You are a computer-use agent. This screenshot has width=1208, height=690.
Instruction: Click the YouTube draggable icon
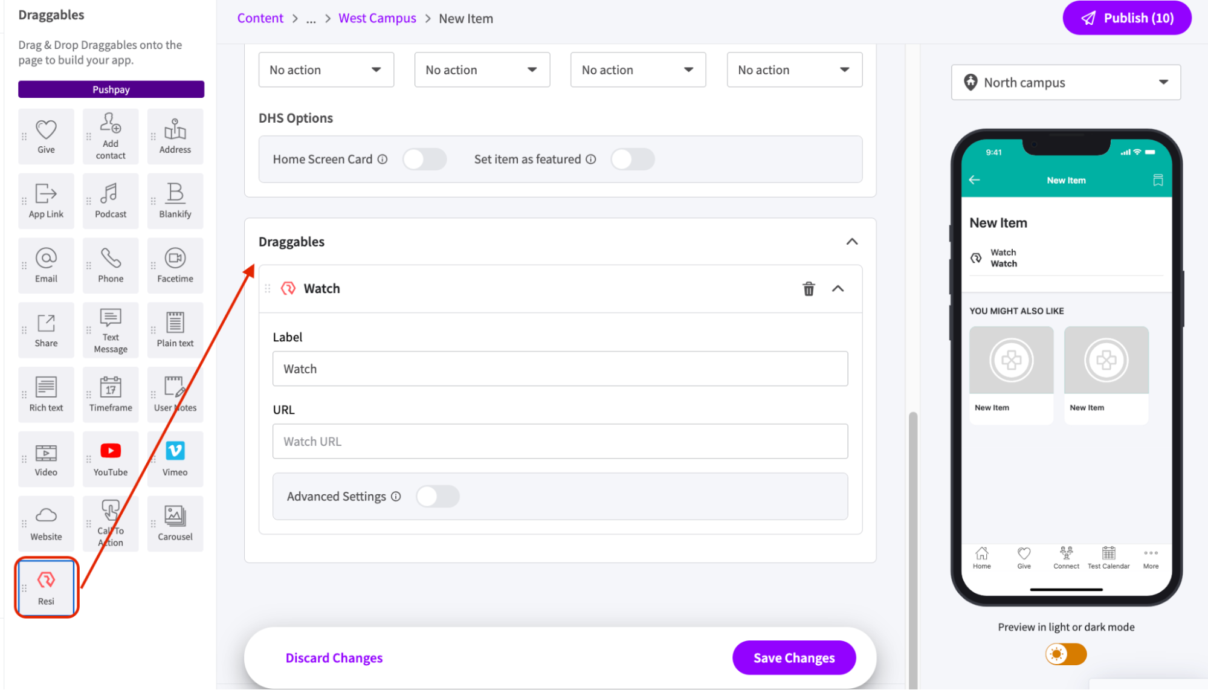(111, 459)
